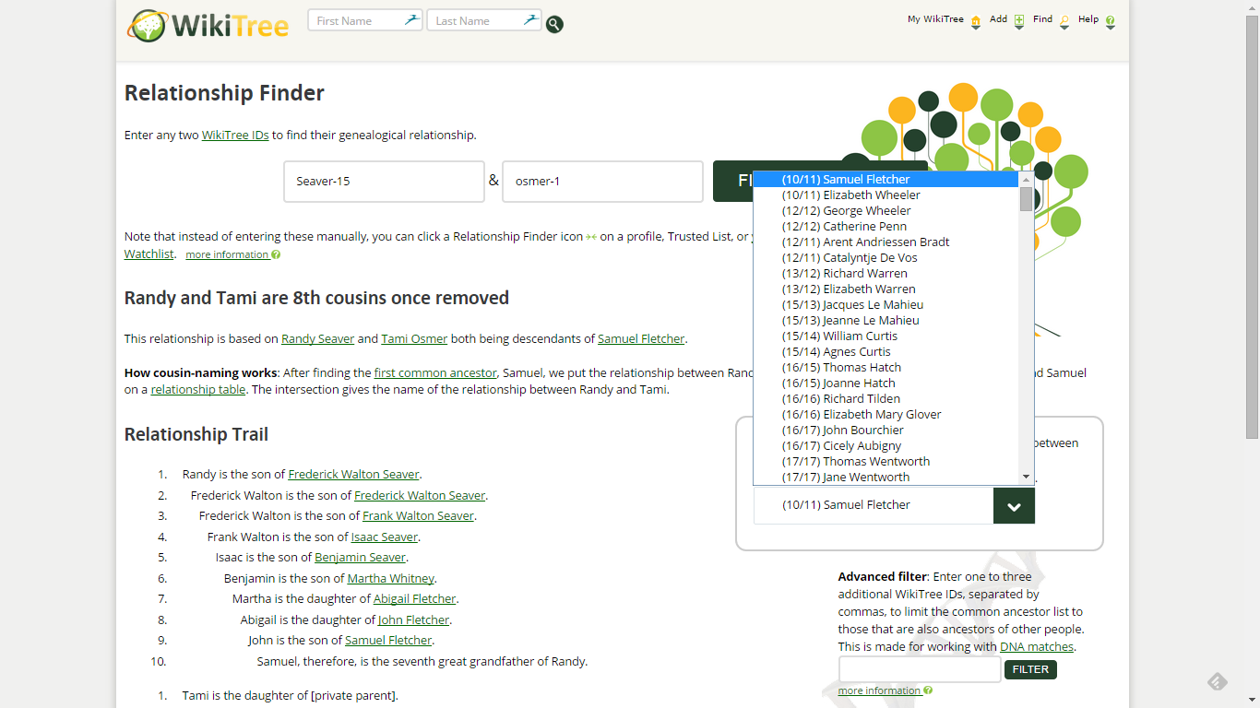The image size is (1260, 708).
Task: Open the My WikiTree menu
Action: (944, 20)
